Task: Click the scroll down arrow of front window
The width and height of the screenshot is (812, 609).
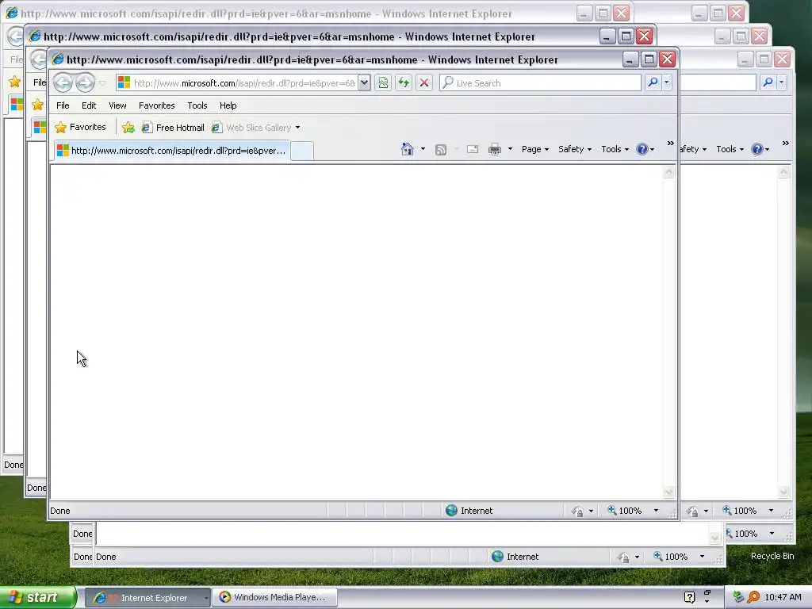Action: pos(668,492)
